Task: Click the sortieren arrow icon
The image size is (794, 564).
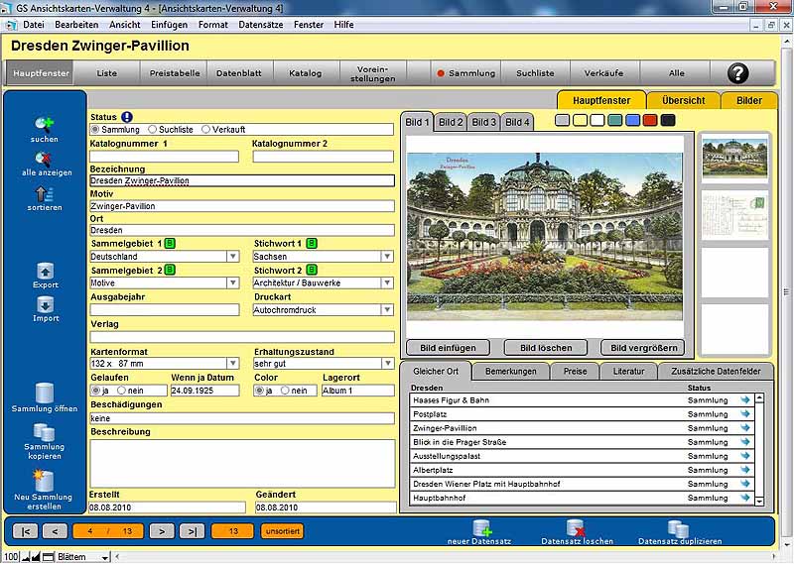Action: [44, 193]
